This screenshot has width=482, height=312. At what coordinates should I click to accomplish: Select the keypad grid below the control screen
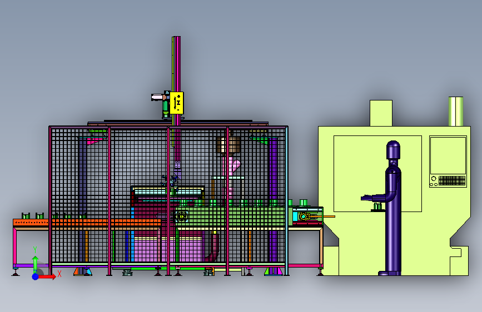coord(452,180)
